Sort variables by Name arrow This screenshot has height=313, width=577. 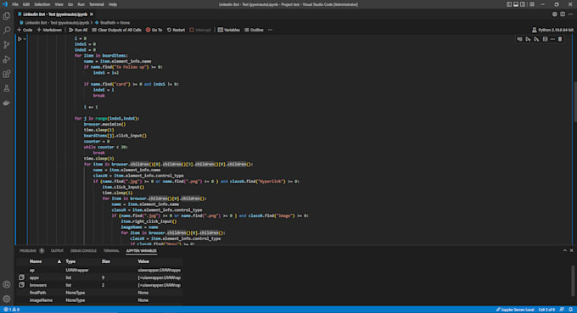click(59, 261)
